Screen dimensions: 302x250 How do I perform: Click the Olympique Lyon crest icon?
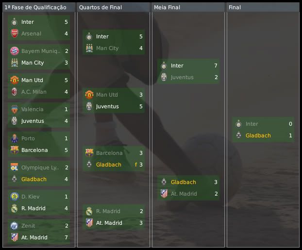coord(14,167)
